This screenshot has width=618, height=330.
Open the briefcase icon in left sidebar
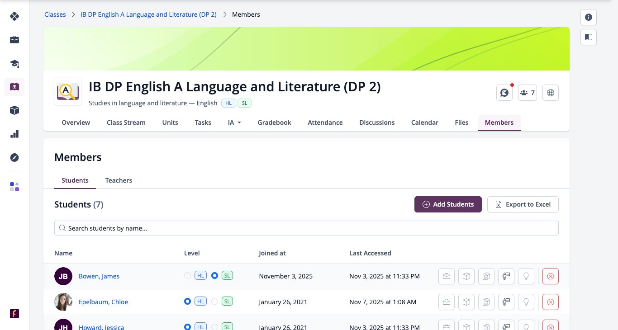tap(14, 40)
